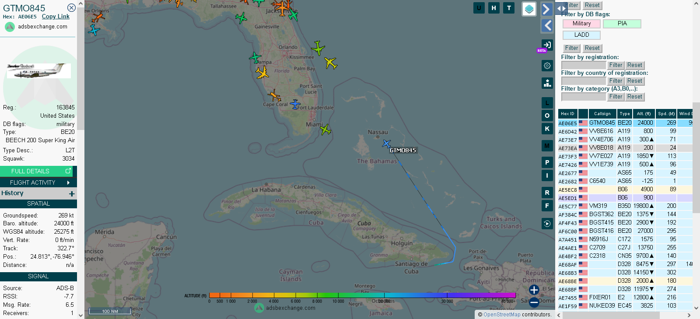Click Reset beside the country of registration field
Image resolution: width=700 pixels, height=319 pixels.
coord(634,81)
